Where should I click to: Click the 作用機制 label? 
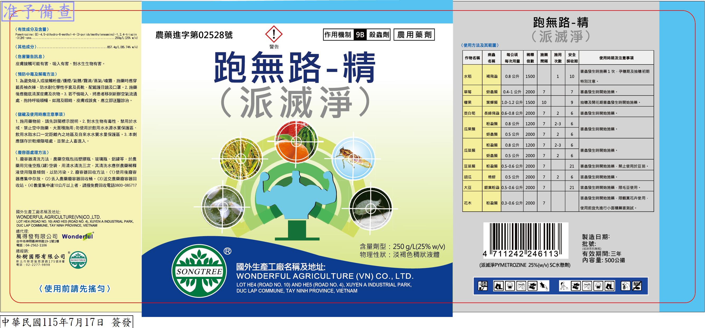[338, 35]
